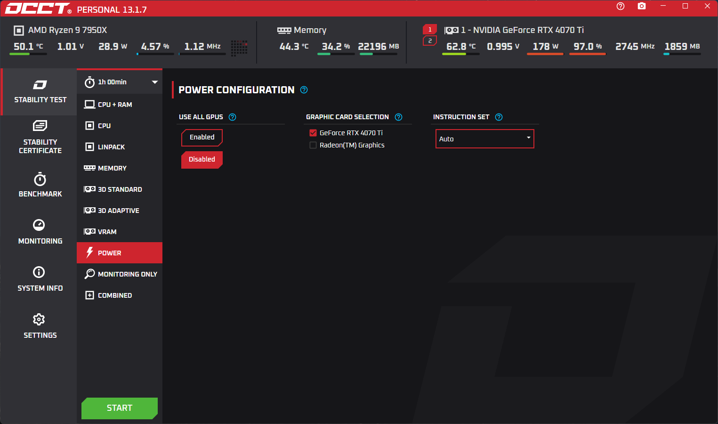Uncheck the GeForce RTX 4070 Ti checkbox

pyautogui.click(x=313, y=133)
